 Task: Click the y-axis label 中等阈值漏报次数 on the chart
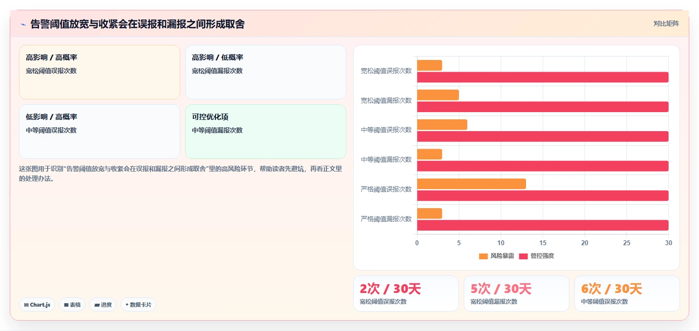pyautogui.click(x=386, y=159)
